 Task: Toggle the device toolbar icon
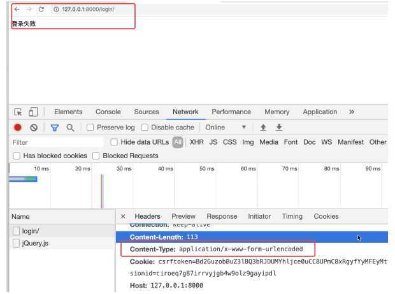coord(33,112)
